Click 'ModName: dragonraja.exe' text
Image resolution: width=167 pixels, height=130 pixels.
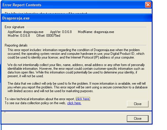(x=96, y=32)
